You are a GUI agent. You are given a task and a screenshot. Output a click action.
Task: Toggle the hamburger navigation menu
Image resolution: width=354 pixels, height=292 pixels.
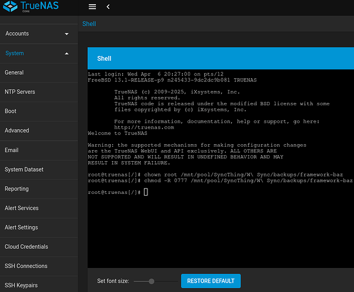pos(92,7)
